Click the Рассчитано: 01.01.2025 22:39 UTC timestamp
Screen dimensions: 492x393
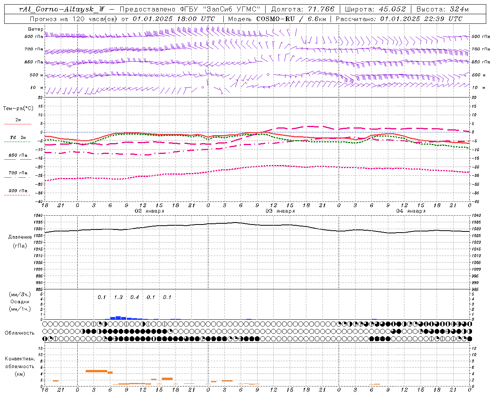point(399,19)
